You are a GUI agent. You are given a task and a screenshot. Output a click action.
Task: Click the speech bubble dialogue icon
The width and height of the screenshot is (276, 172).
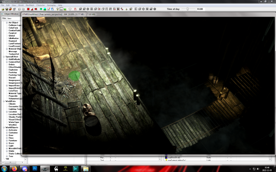(70, 9)
